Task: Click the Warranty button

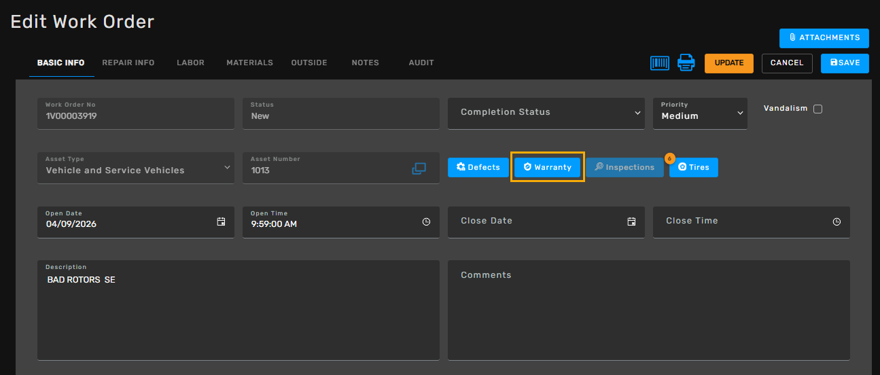Action: tap(547, 167)
